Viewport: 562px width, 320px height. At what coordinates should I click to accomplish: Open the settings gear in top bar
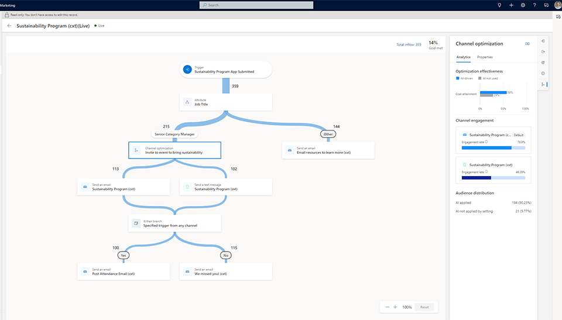click(x=522, y=5)
